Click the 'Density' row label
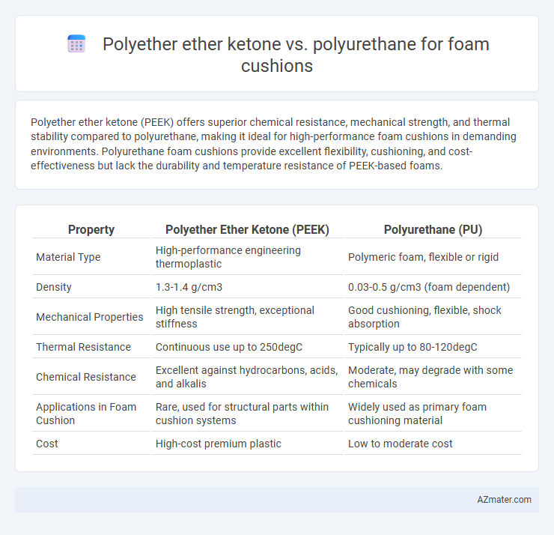Viewport: 554px width, 535px height. tap(54, 287)
